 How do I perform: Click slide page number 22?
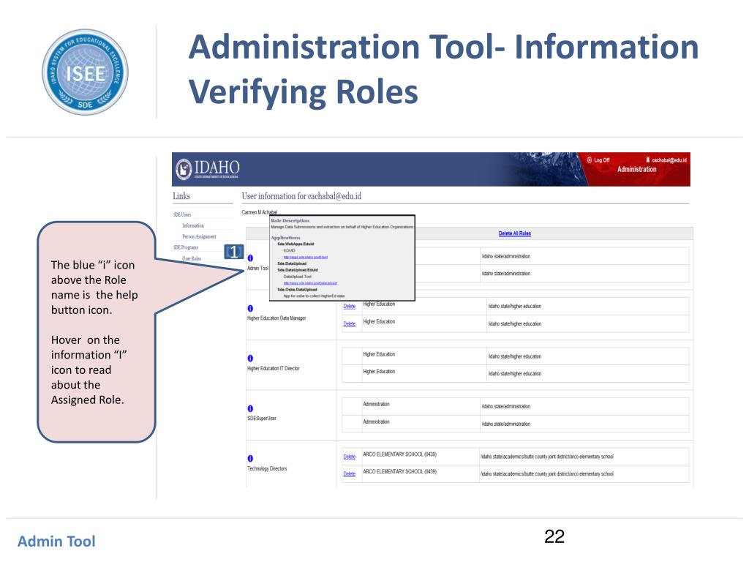[554, 536]
